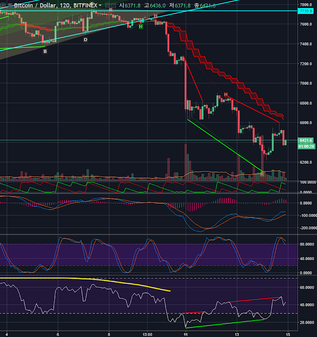Click the 6200.0 price scale label

306,162
